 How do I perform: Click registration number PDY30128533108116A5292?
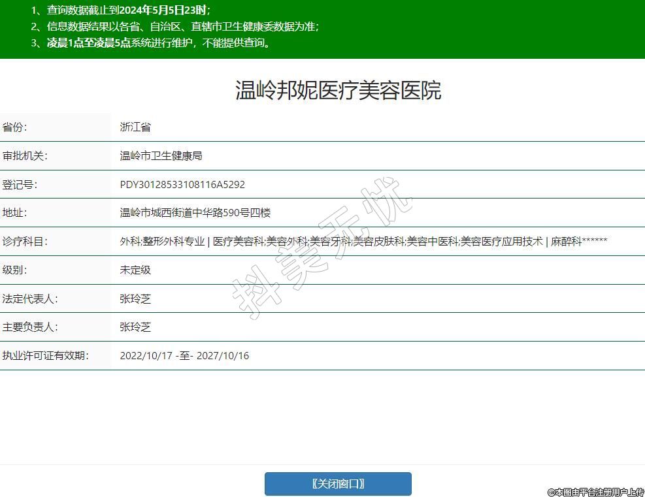[x=182, y=185]
